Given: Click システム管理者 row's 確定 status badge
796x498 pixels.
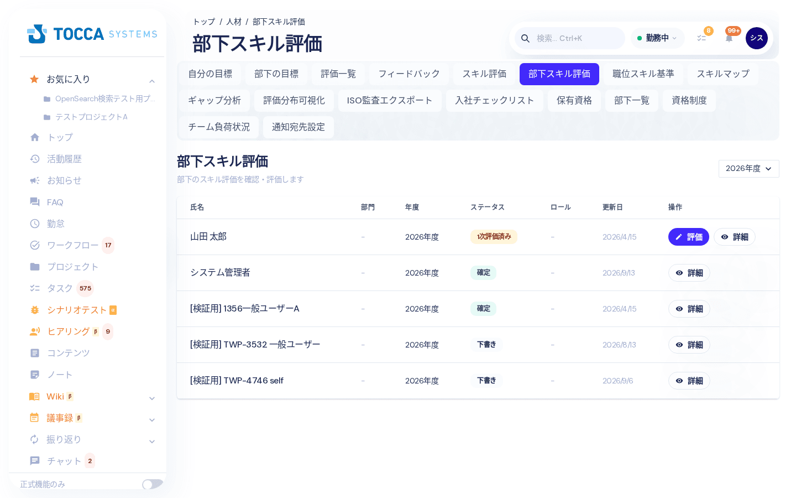Looking at the screenshot, I should click(x=484, y=273).
